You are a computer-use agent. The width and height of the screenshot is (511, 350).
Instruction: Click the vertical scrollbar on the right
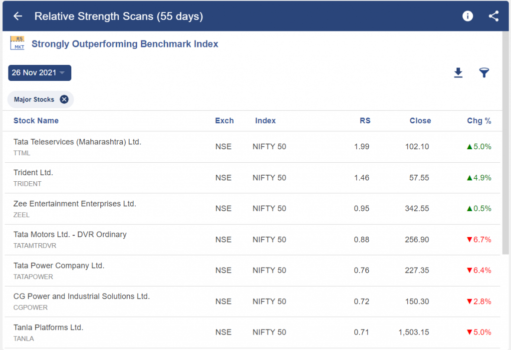point(505,143)
